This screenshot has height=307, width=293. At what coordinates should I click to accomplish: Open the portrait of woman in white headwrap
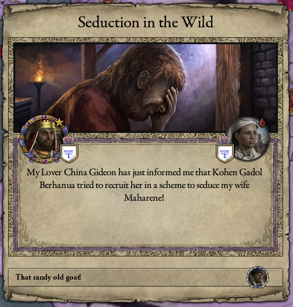coord(248,139)
